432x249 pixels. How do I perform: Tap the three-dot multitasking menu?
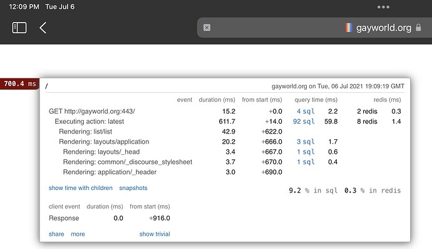click(384, 7)
